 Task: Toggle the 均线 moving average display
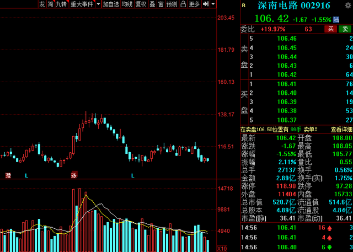pyautogui.click(x=127, y=4)
